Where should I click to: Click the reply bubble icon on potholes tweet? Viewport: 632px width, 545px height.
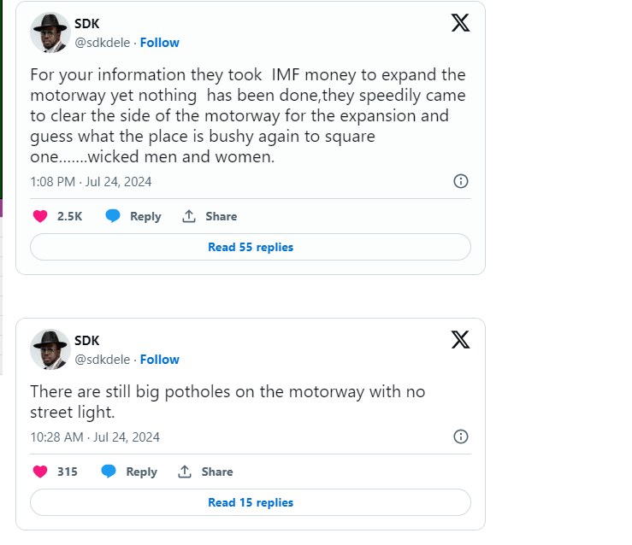click(x=109, y=472)
